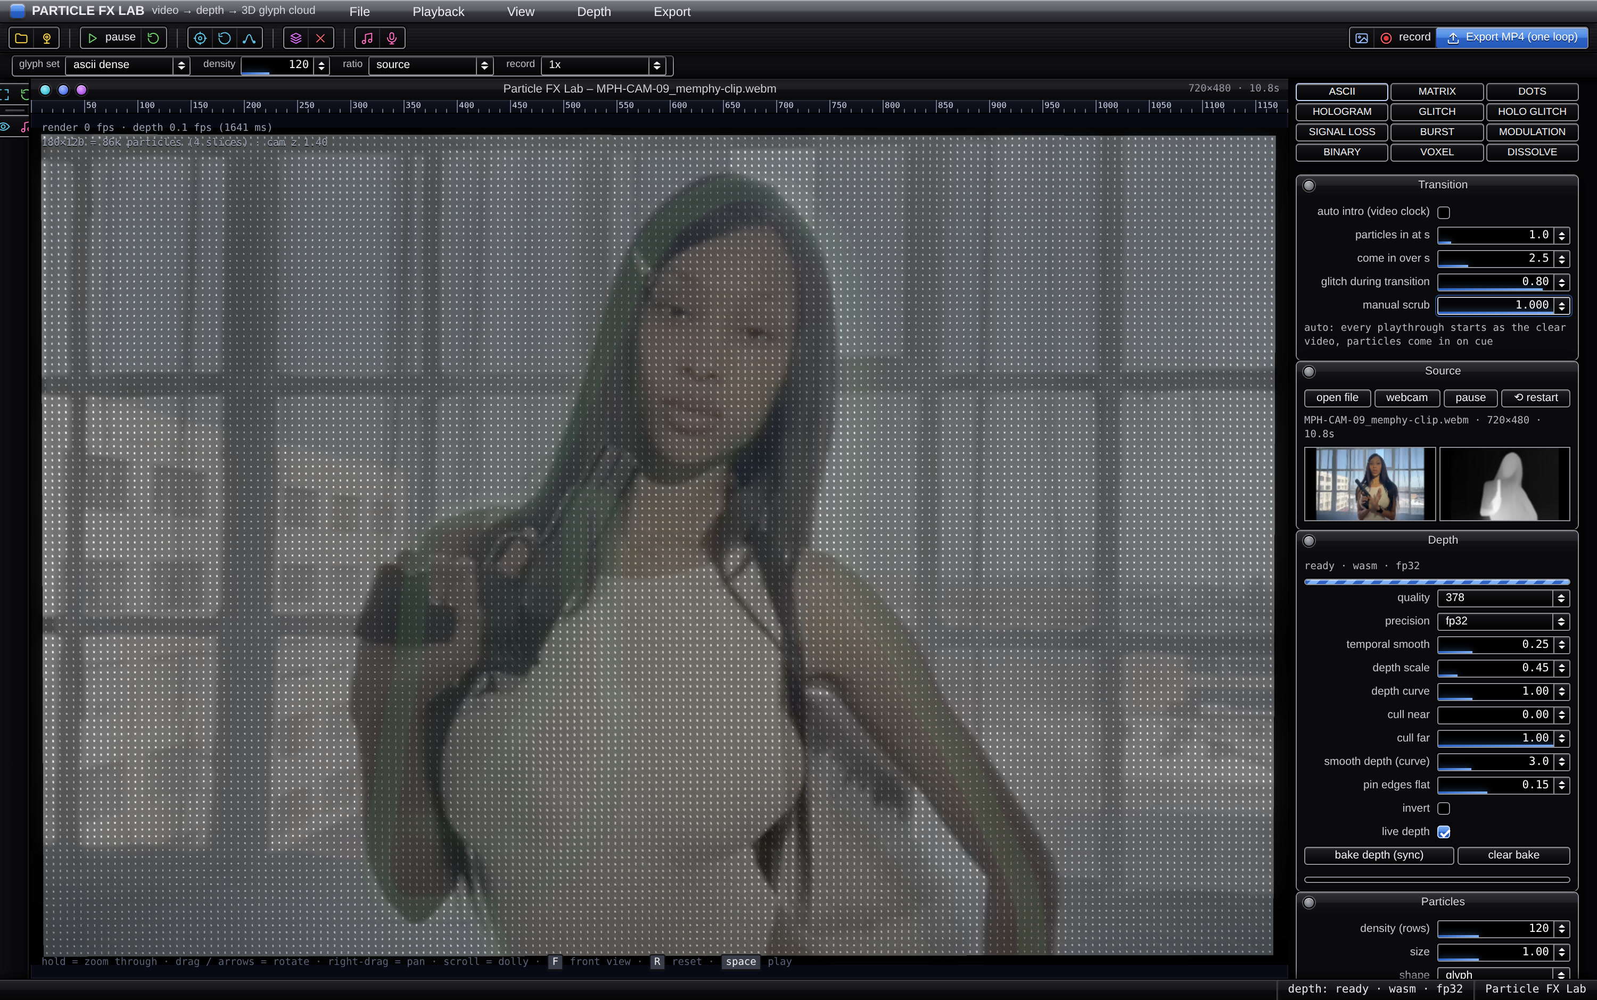Click the restart button in Source panel
Viewport: 1597px width, 1000px height.
pos(1535,398)
